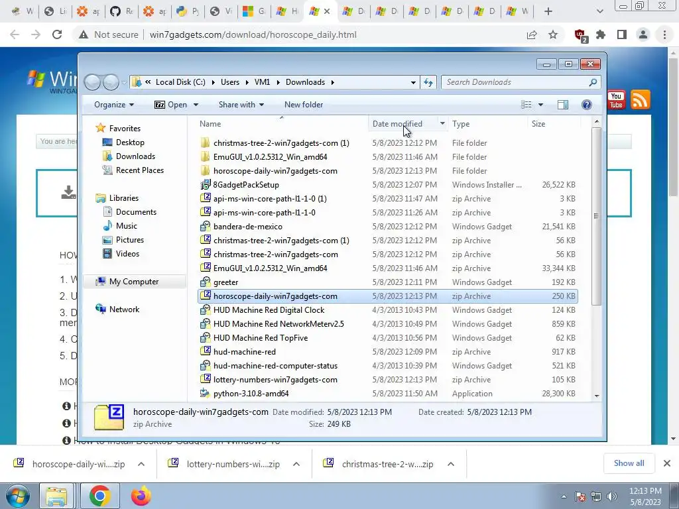The image size is (679, 509).
Task: Select My Computer in navigation pane
Action: tap(133, 282)
